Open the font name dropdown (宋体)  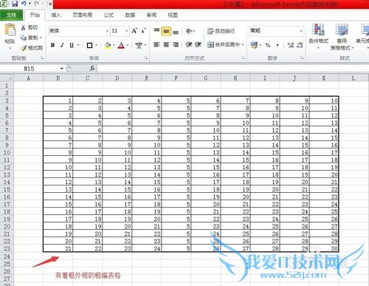[107, 31]
